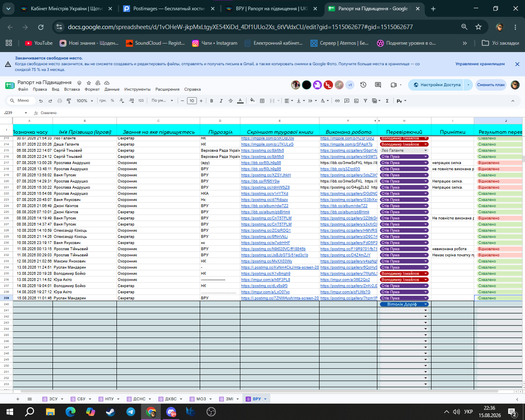Open the Вставка menu
525x420 pixels.
click(72, 89)
